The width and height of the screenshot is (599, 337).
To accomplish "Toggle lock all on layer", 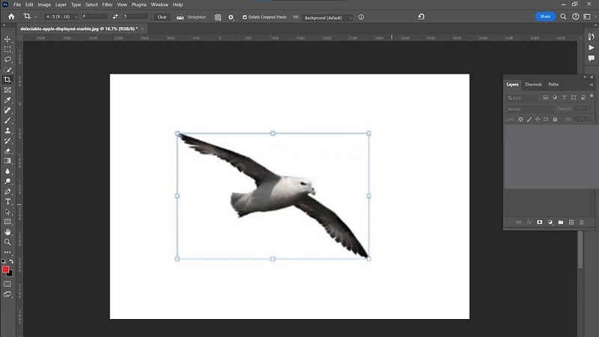I will click(x=555, y=119).
